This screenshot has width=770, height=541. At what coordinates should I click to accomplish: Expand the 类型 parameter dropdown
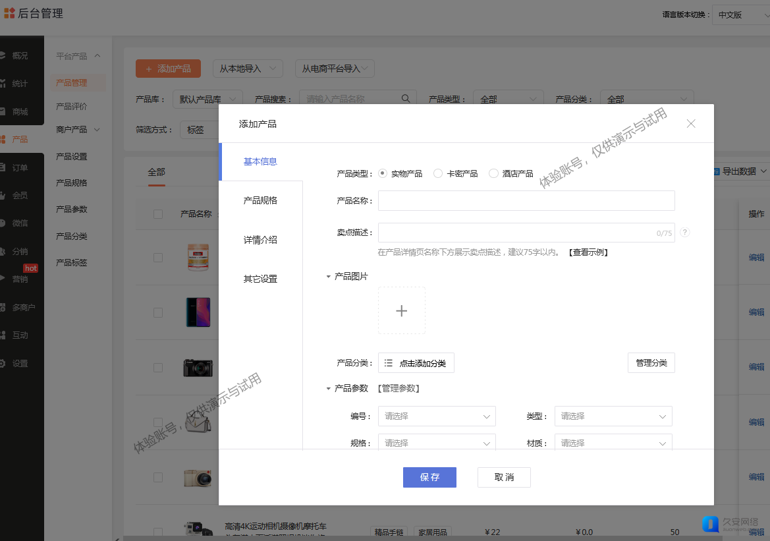[613, 416]
